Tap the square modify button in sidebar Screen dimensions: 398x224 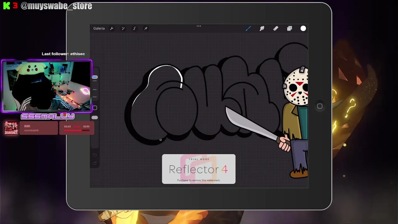pos(95,108)
